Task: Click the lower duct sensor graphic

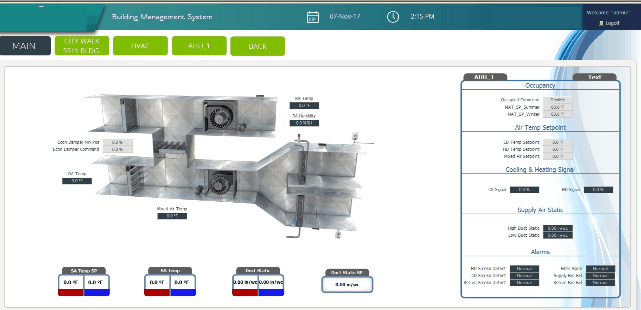Action: click(x=338, y=235)
